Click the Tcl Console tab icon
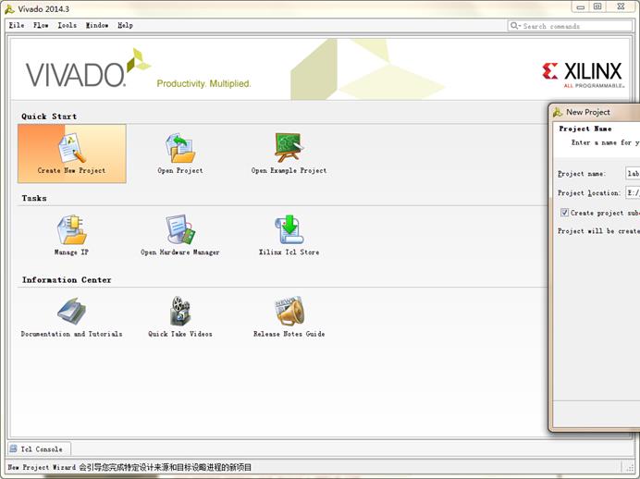Screen dimensions: 640x479 point(14,448)
